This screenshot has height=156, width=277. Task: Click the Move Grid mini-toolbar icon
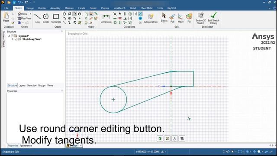[x=174, y=139]
